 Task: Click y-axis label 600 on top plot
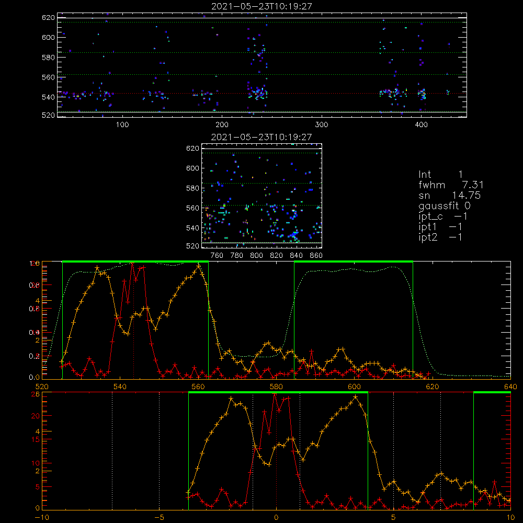click(x=48, y=37)
